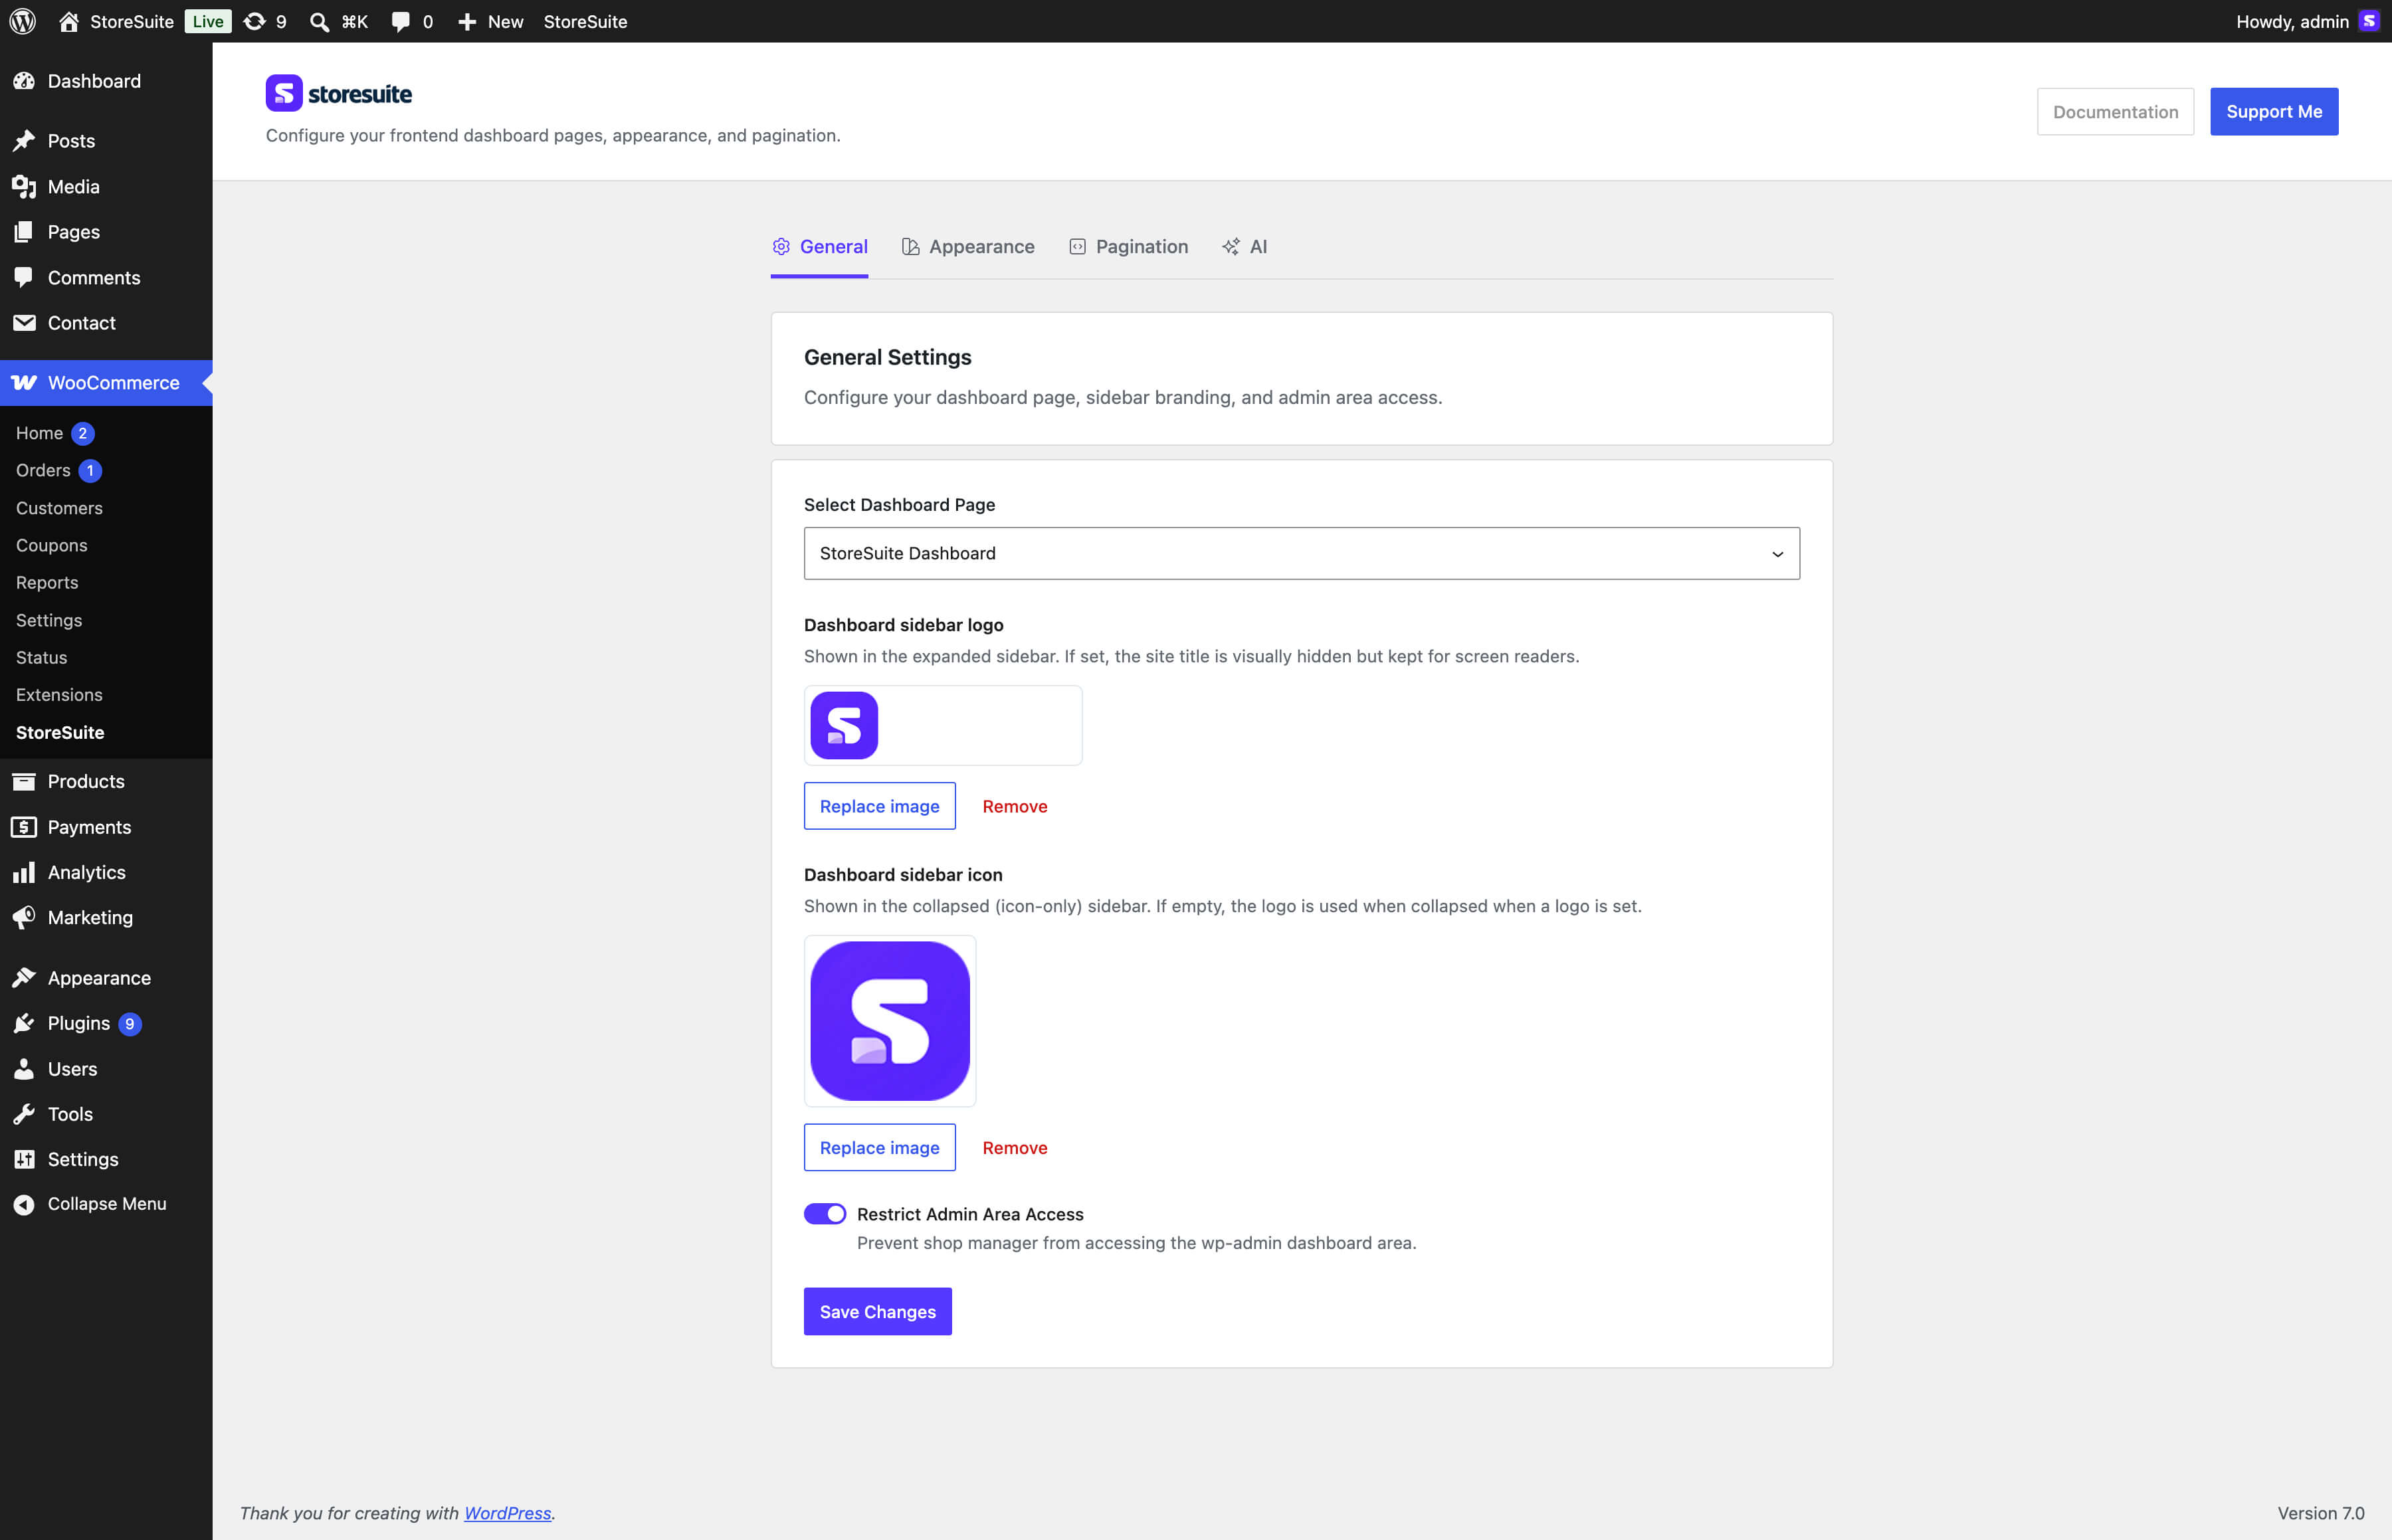Viewport: 2392px width, 1540px height.
Task: Open the StoreSuite submenu item
Action: [x=60, y=732]
